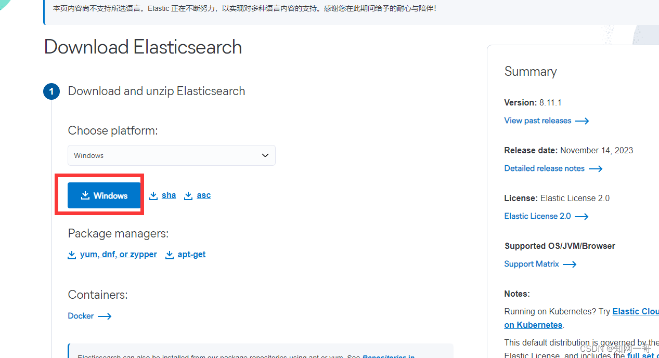Click the download glyph inside the Windows button
The height and width of the screenshot is (358, 659).
(85, 195)
